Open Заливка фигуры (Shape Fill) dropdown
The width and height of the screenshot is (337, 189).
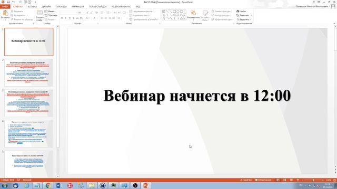coord(222,11)
